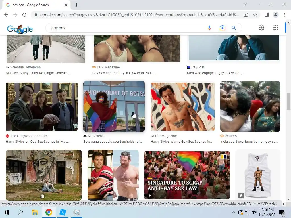
Task: Open Google quick settings gear
Action: (x=261, y=28)
